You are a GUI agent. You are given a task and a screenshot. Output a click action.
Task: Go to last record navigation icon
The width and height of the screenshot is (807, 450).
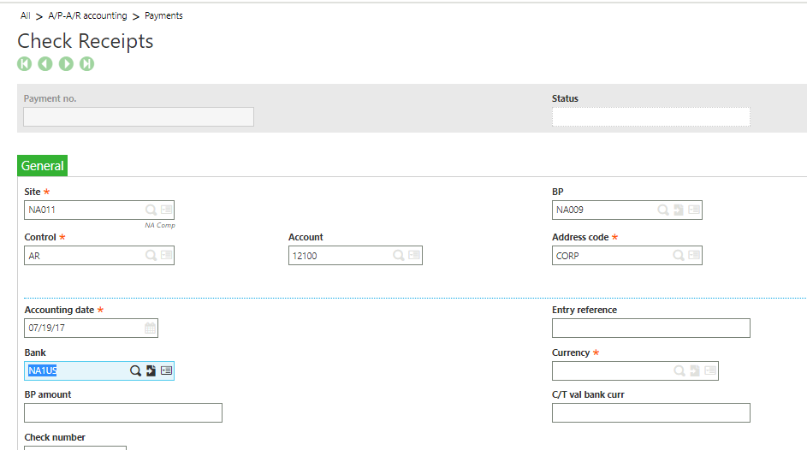tap(86, 64)
